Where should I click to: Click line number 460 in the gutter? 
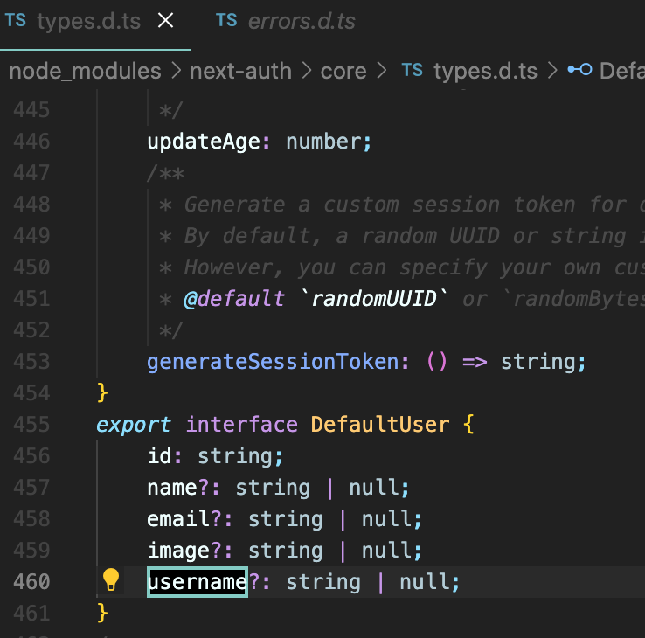[x=31, y=582]
